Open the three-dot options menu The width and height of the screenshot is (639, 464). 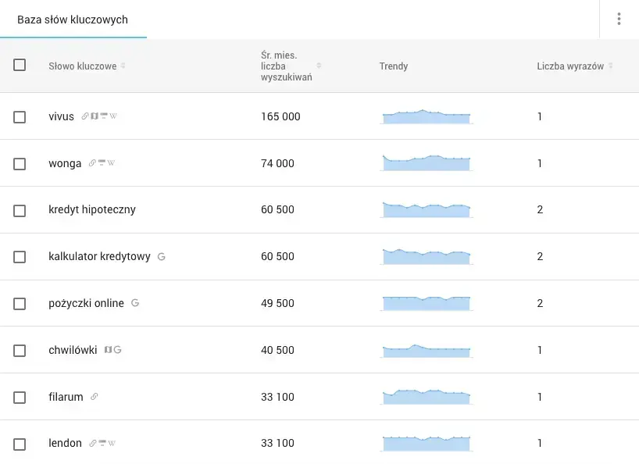[619, 20]
